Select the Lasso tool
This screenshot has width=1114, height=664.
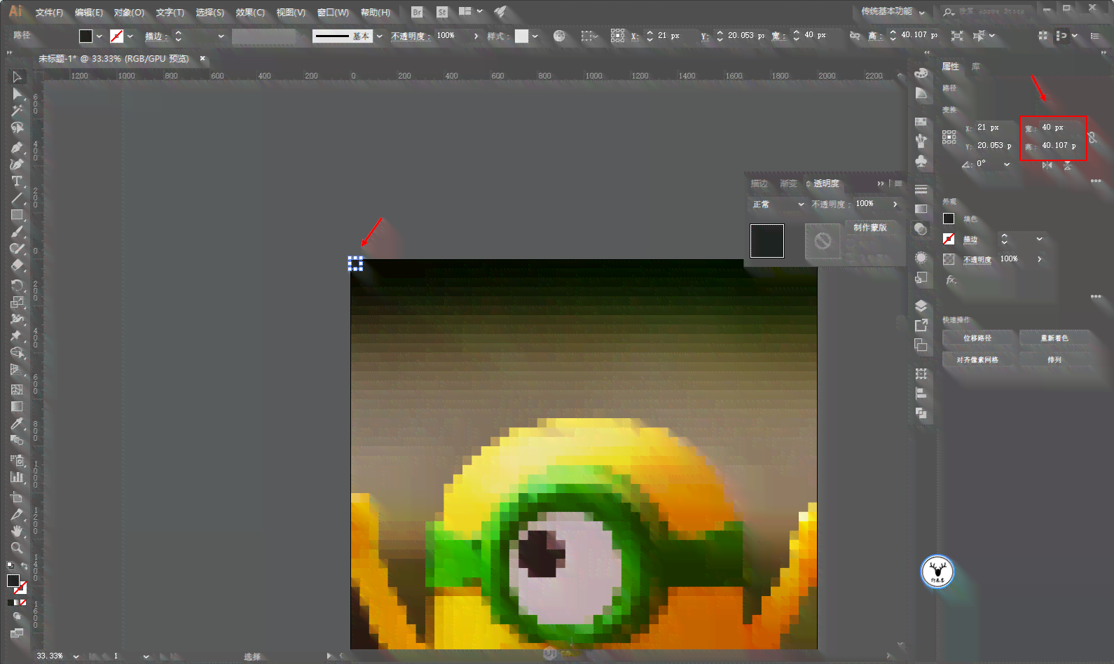17,127
